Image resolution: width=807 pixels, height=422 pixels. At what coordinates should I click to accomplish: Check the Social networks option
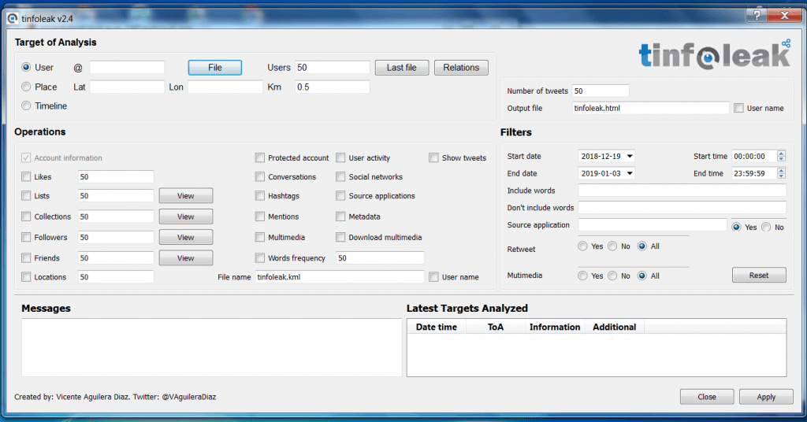tap(340, 177)
